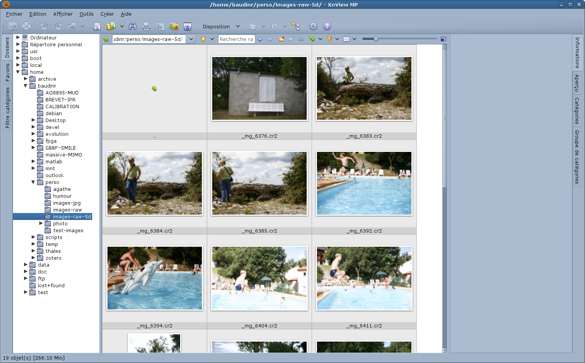Click the yellow favorites star icon
Viewport: 585px width, 363px height.
click(203, 39)
